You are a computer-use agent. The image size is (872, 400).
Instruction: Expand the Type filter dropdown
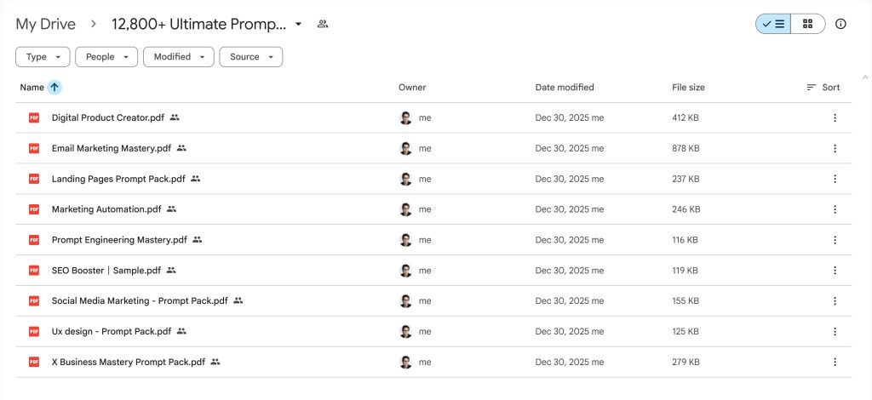pyautogui.click(x=43, y=57)
